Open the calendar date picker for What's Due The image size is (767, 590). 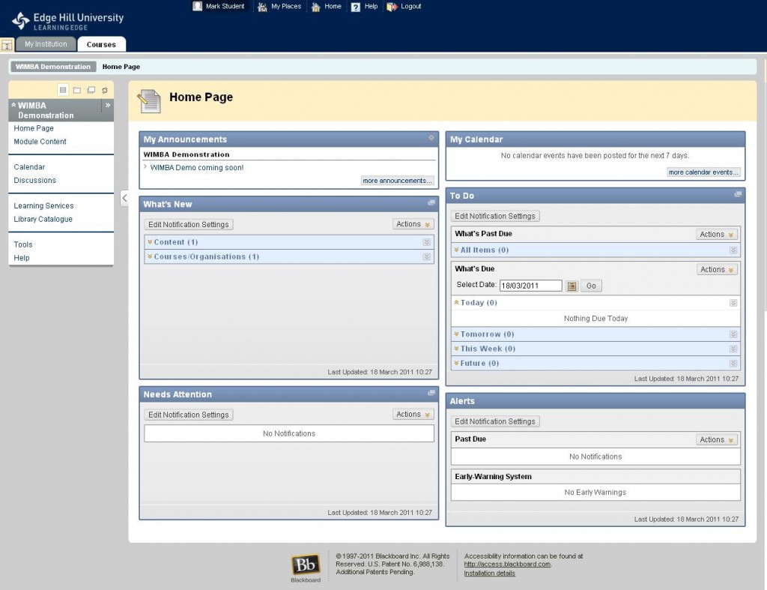(571, 285)
